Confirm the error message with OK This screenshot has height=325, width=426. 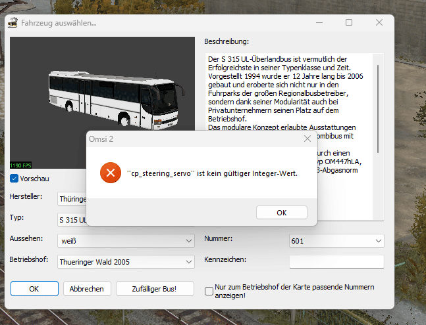pos(281,212)
